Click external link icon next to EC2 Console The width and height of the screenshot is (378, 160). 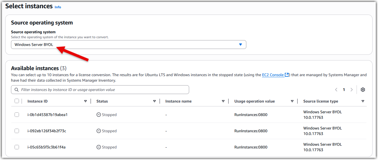click(287, 75)
